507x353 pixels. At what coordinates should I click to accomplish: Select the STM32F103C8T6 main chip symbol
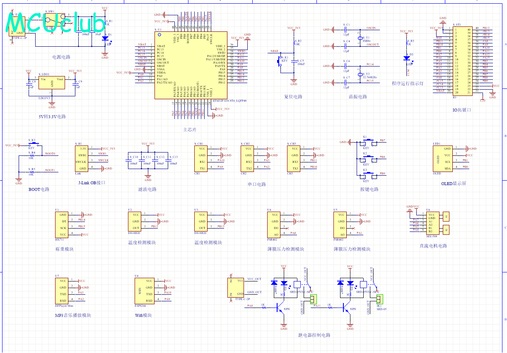coord(191,65)
